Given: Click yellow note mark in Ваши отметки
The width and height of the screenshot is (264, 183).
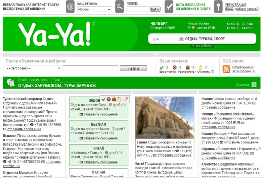Looking at the screenshot, I should pos(201,68).
